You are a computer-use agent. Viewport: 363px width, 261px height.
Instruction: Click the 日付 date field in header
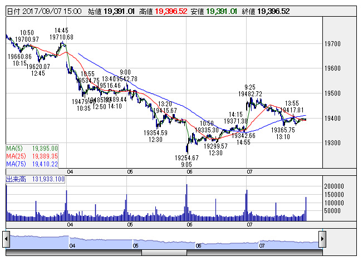pos(44,11)
